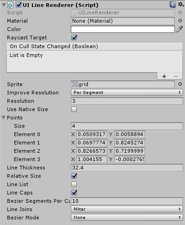The image size is (185, 225).
Task: Click the Line Thickness label
Action: click(26, 168)
